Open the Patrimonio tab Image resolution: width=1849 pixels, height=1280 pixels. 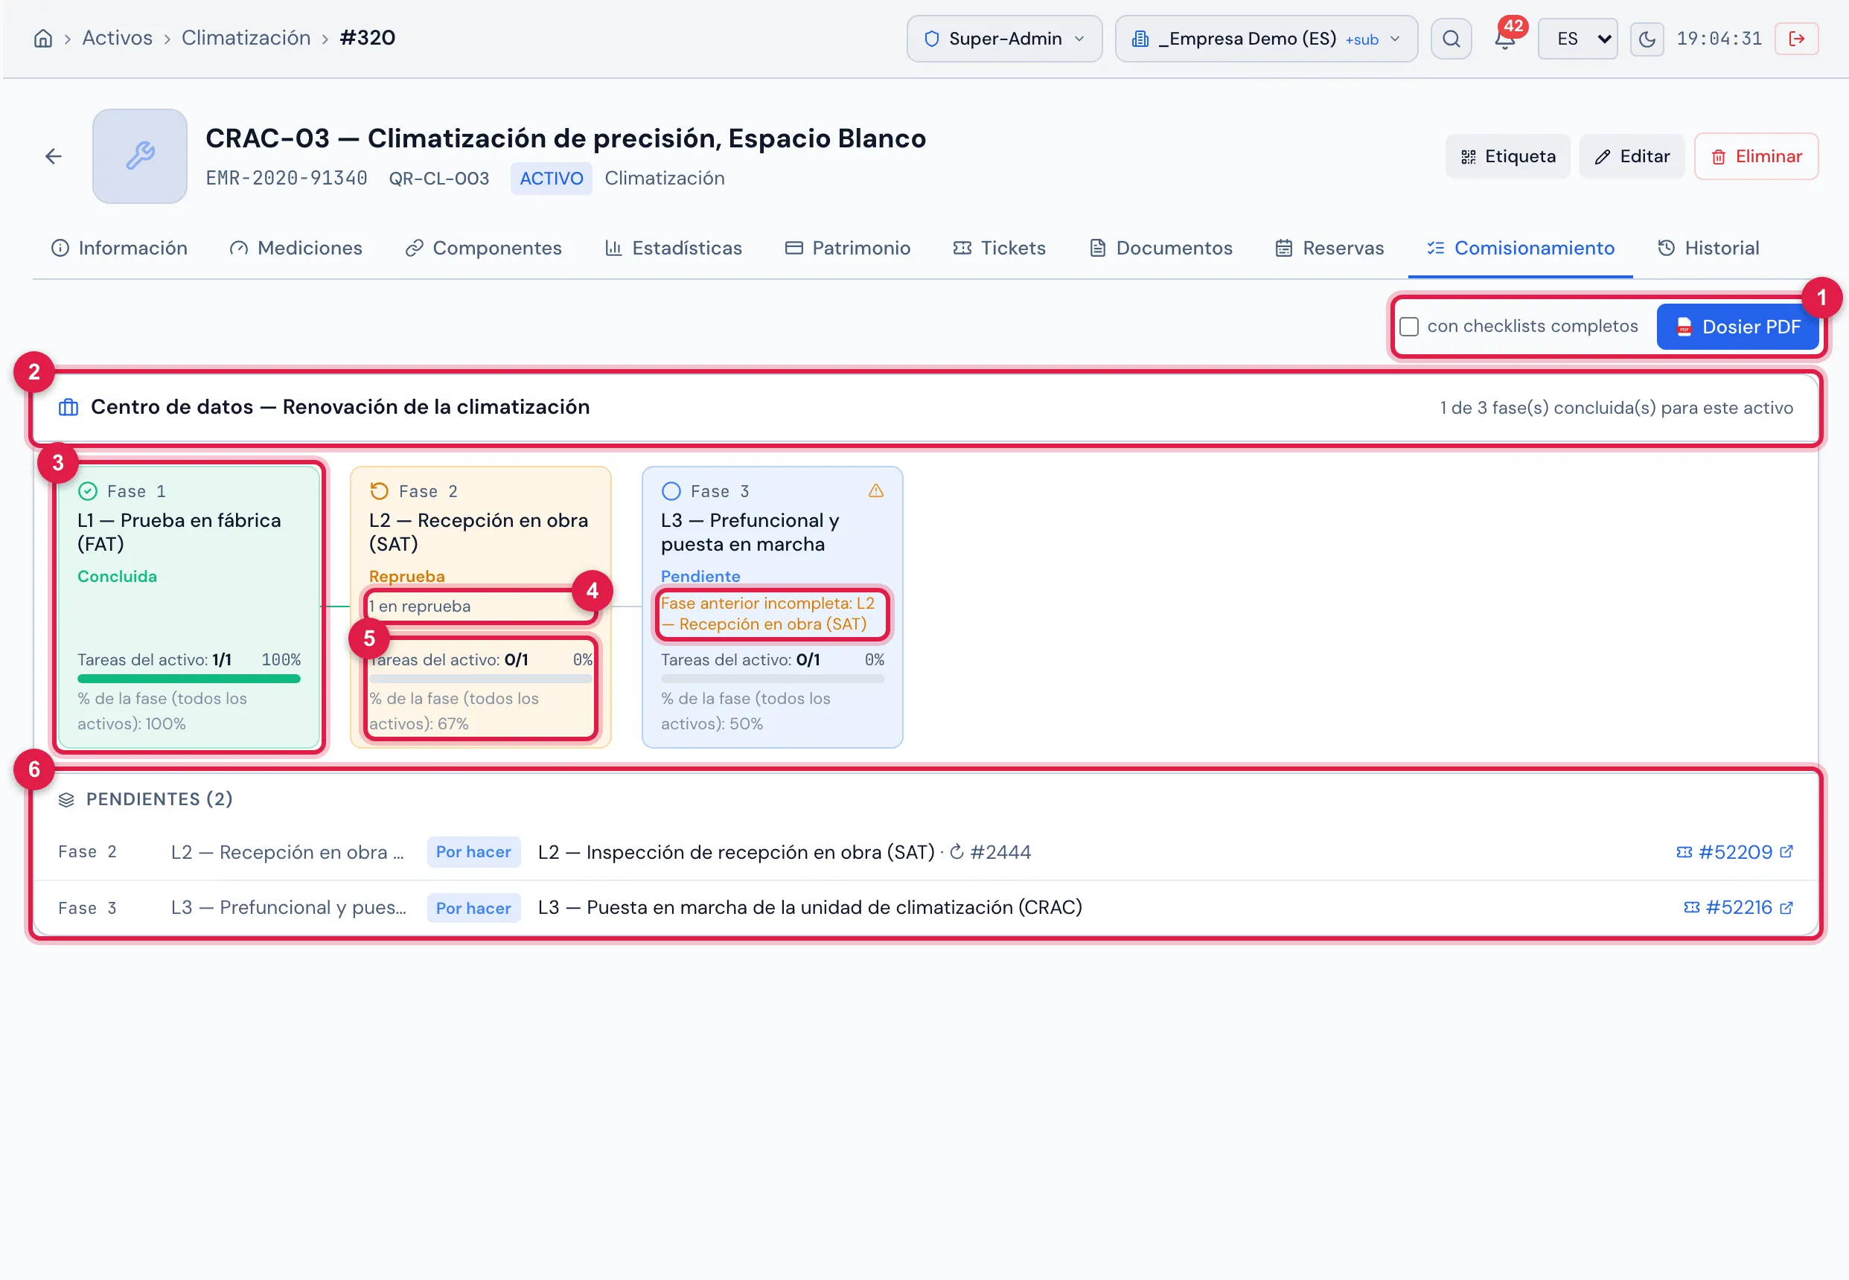[848, 248]
